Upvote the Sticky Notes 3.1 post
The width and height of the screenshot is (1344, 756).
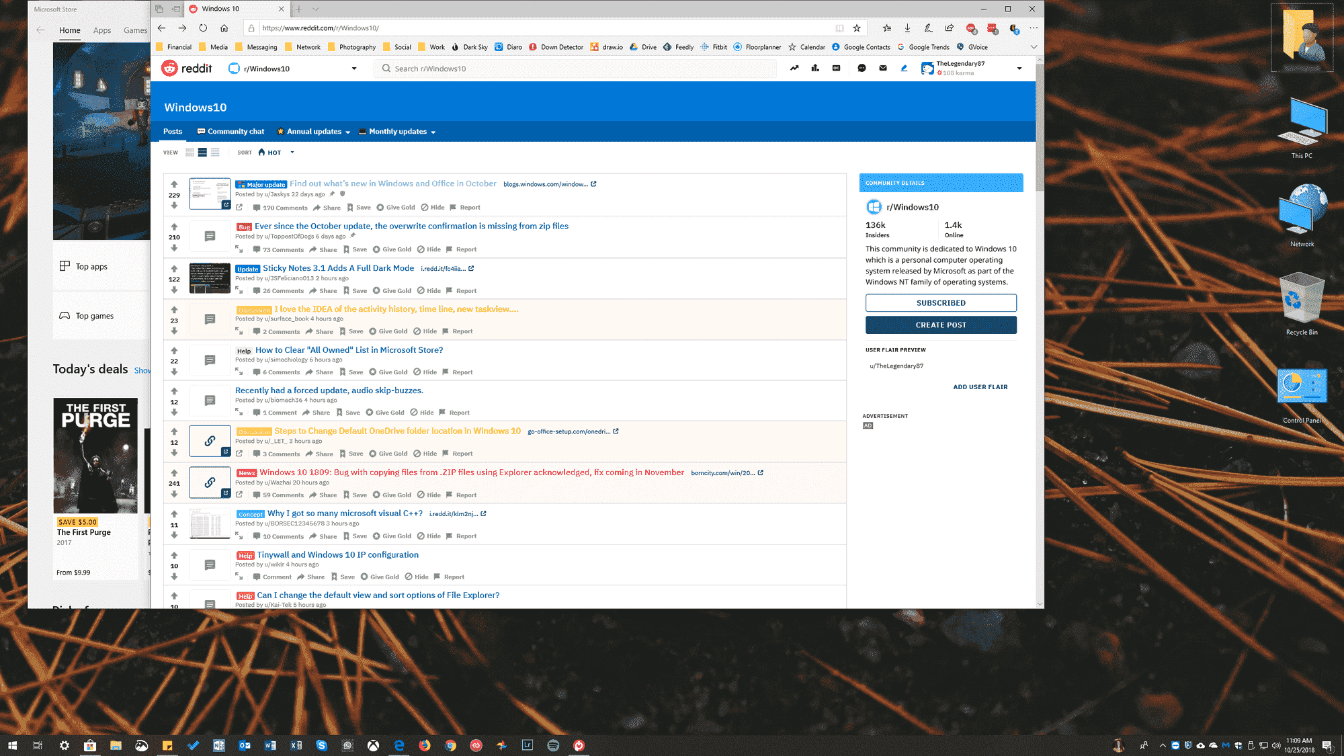[x=174, y=269]
